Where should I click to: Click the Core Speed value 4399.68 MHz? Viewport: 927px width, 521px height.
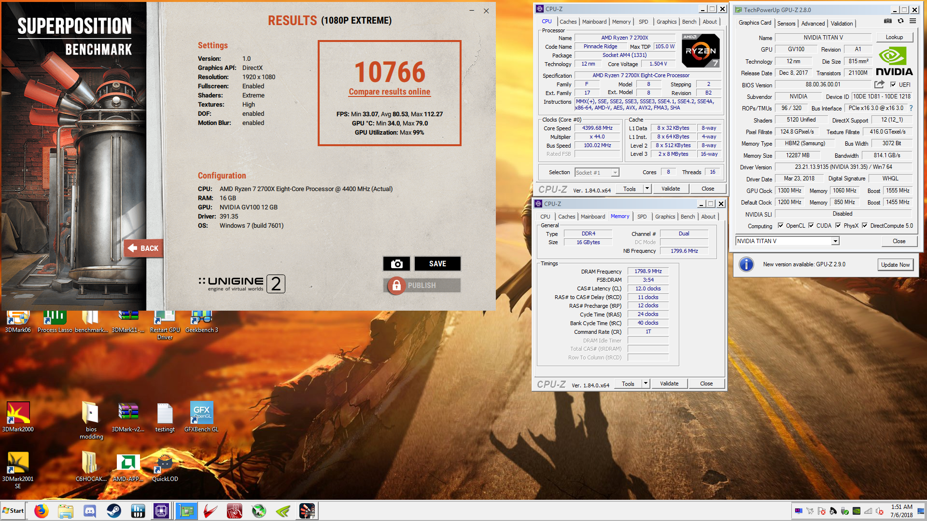[x=597, y=128]
